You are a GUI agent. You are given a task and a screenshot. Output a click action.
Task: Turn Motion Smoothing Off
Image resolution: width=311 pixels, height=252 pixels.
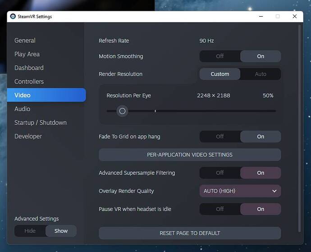(220, 56)
